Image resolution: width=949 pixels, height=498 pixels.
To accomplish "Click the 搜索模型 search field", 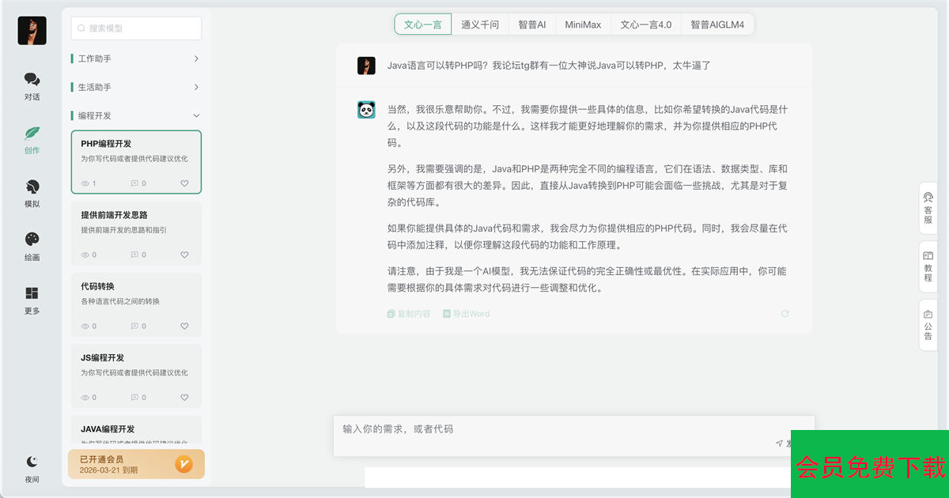I will coord(136,28).
